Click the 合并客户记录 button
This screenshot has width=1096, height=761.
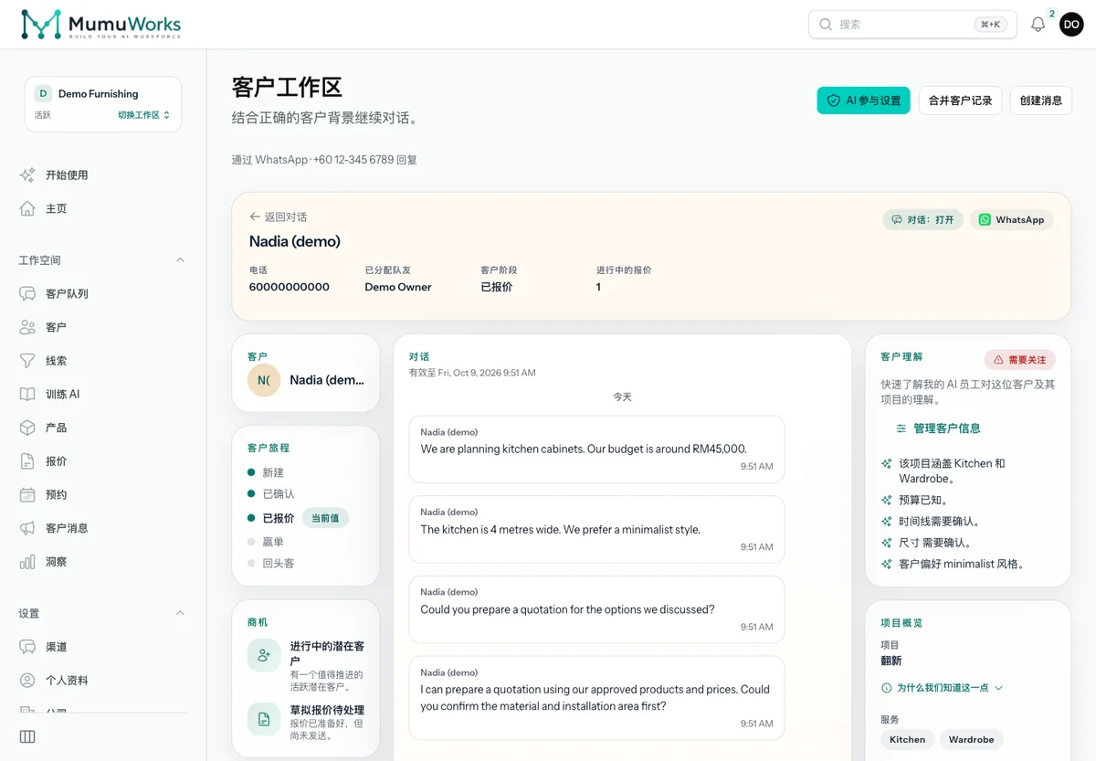click(x=960, y=100)
